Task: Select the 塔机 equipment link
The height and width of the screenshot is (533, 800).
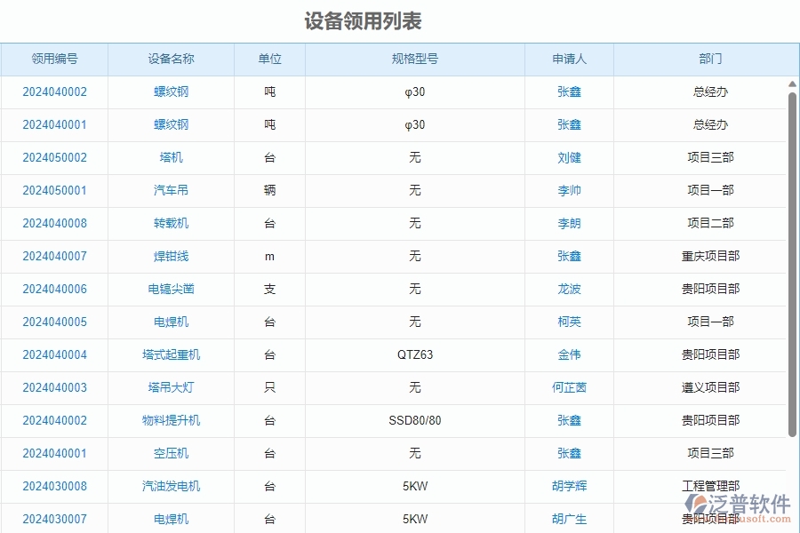Action: tap(170, 157)
